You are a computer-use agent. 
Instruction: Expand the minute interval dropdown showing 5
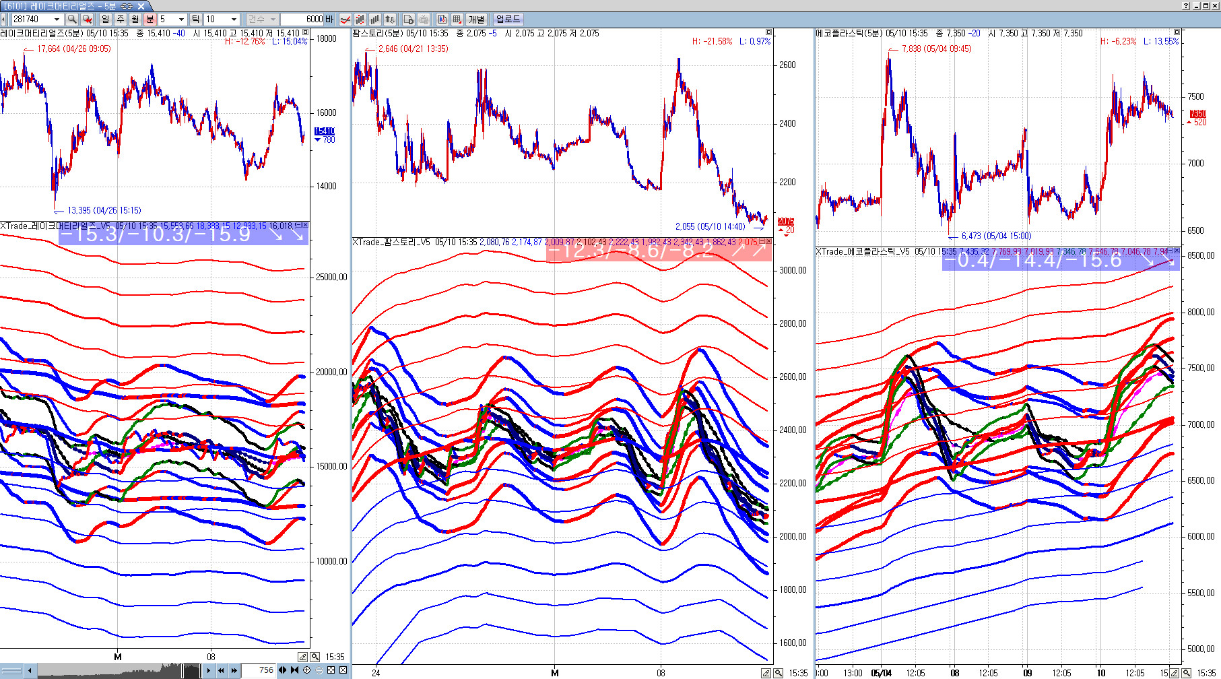tap(181, 20)
